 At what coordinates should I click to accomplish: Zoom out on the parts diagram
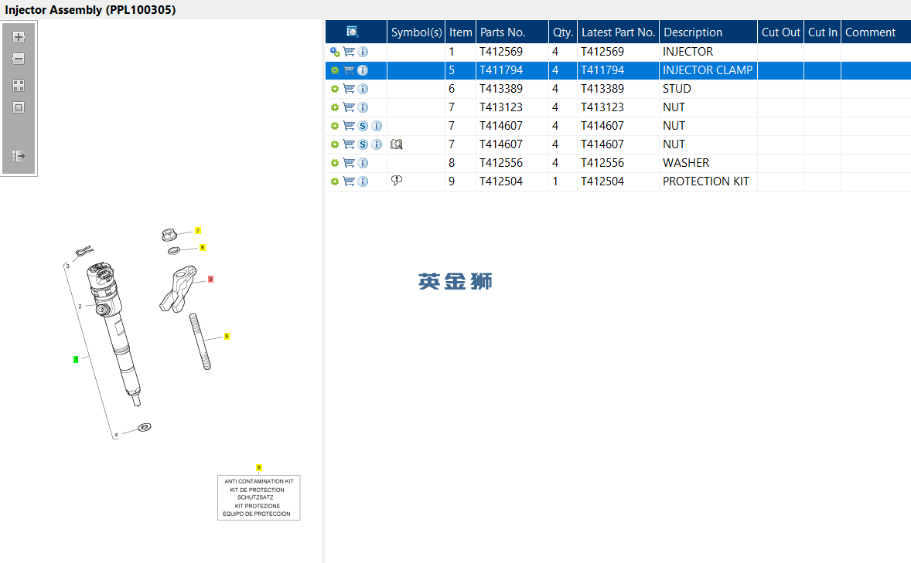click(19, 59)
